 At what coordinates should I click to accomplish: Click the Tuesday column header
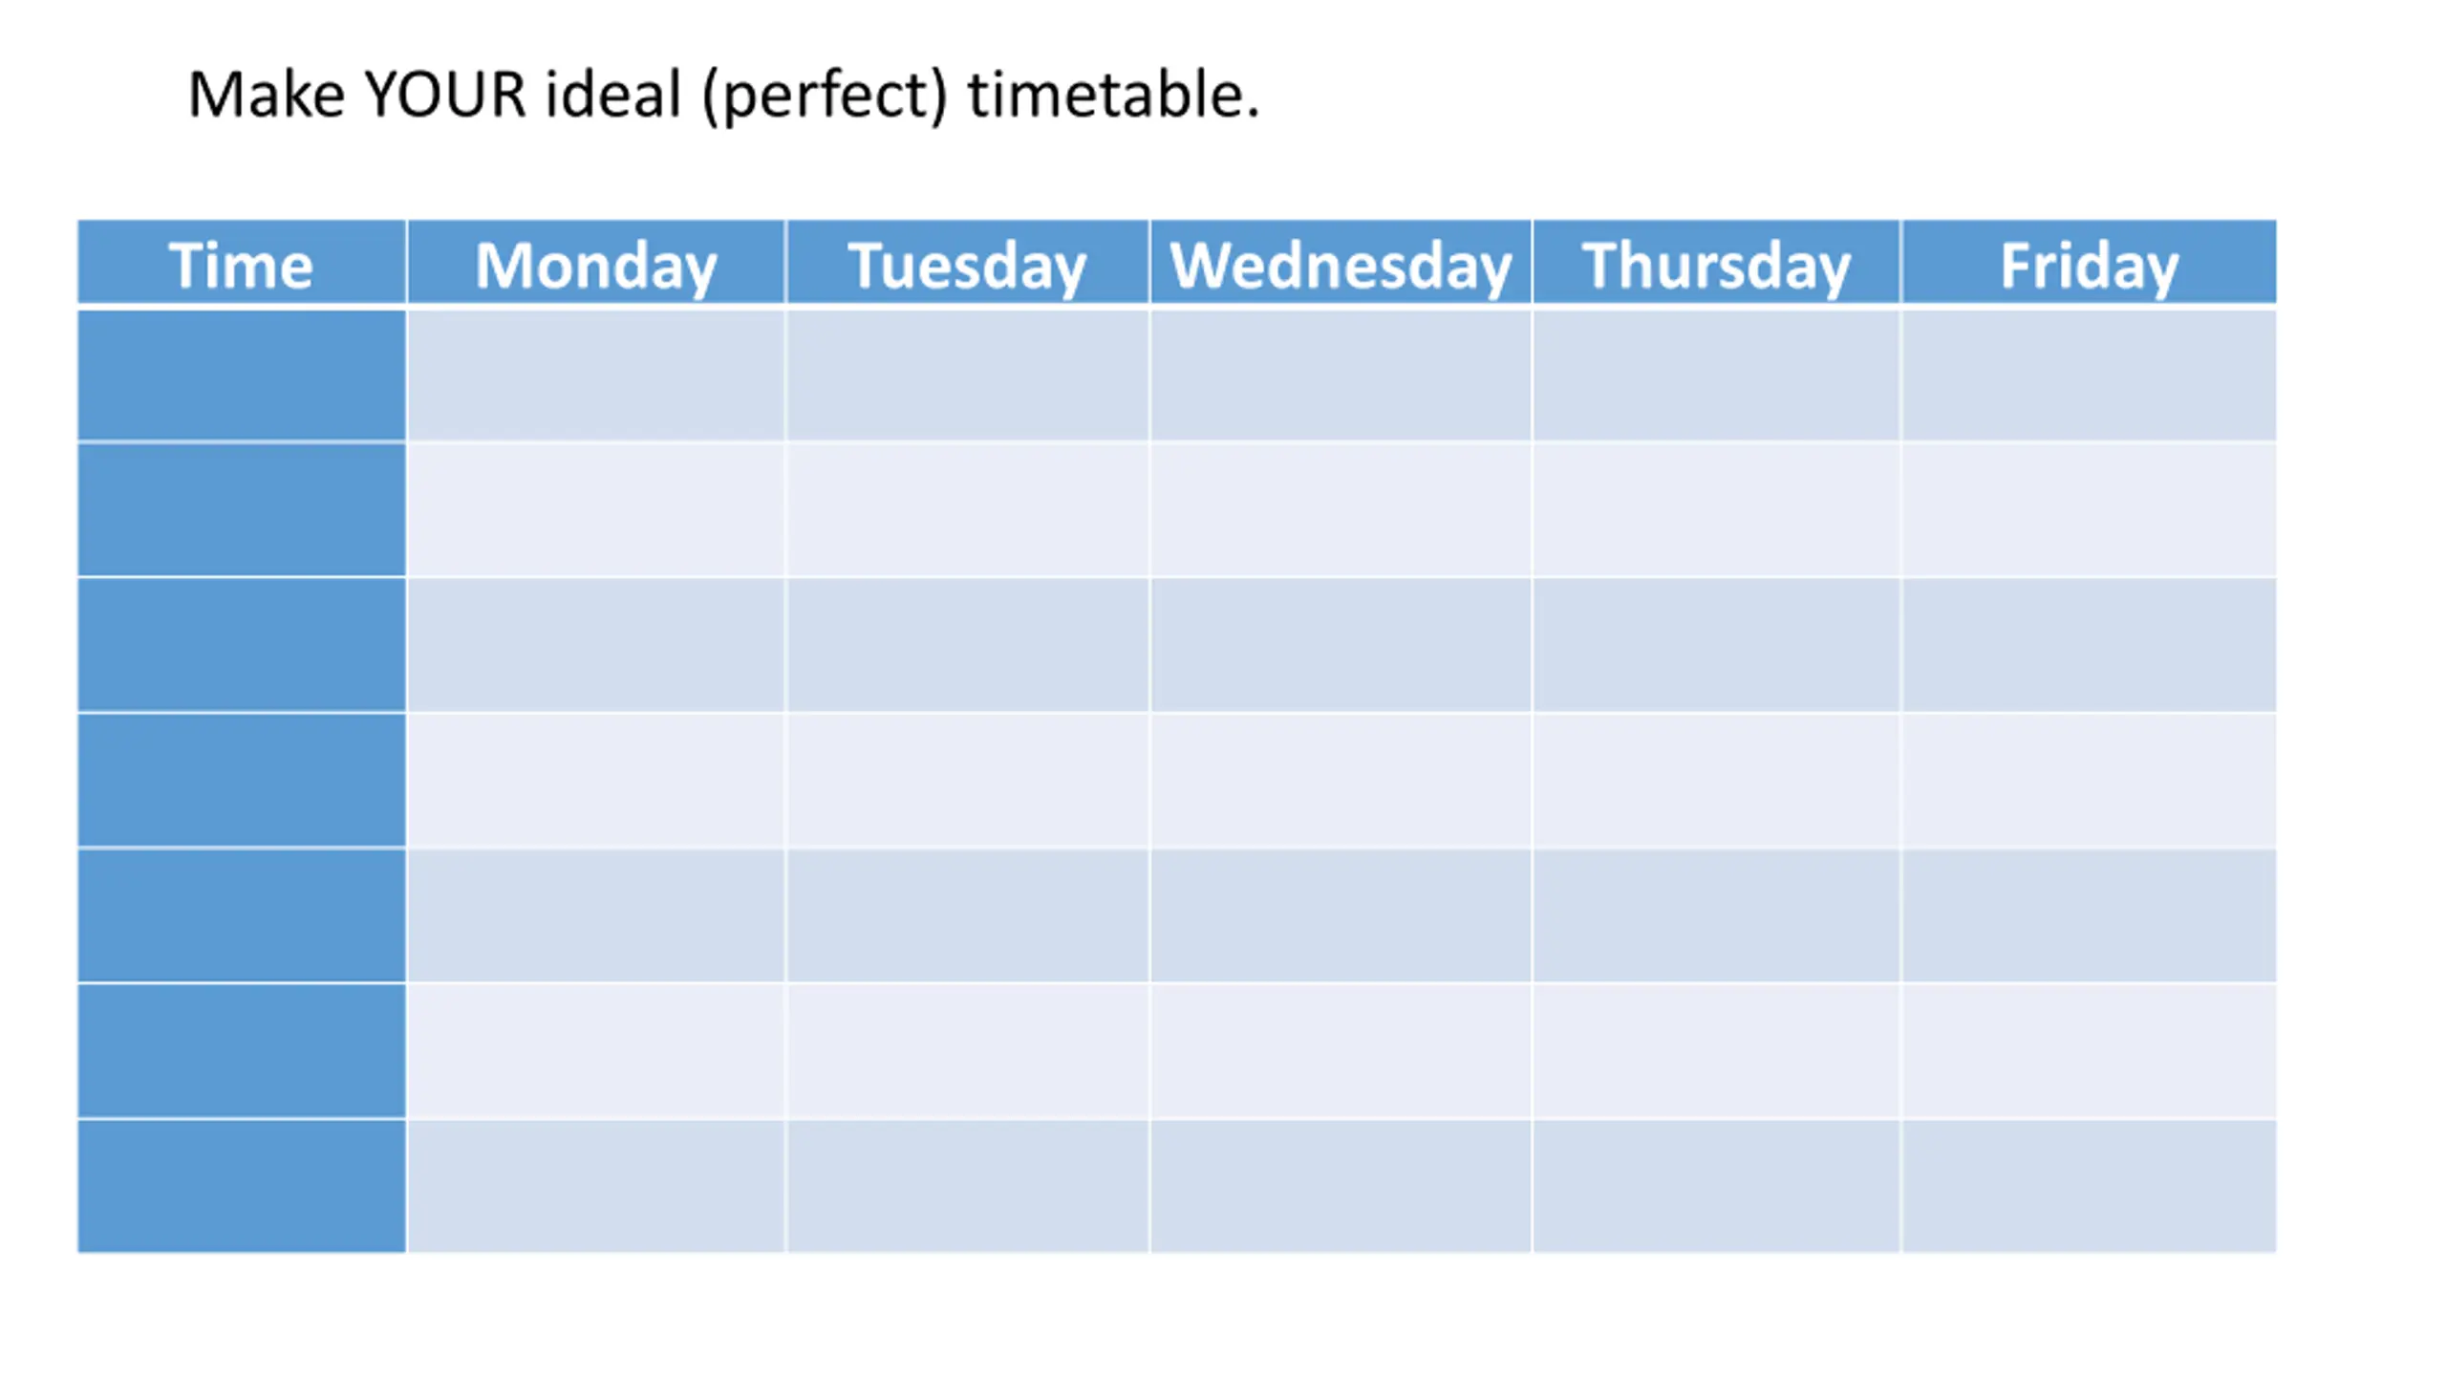point(967,263)
